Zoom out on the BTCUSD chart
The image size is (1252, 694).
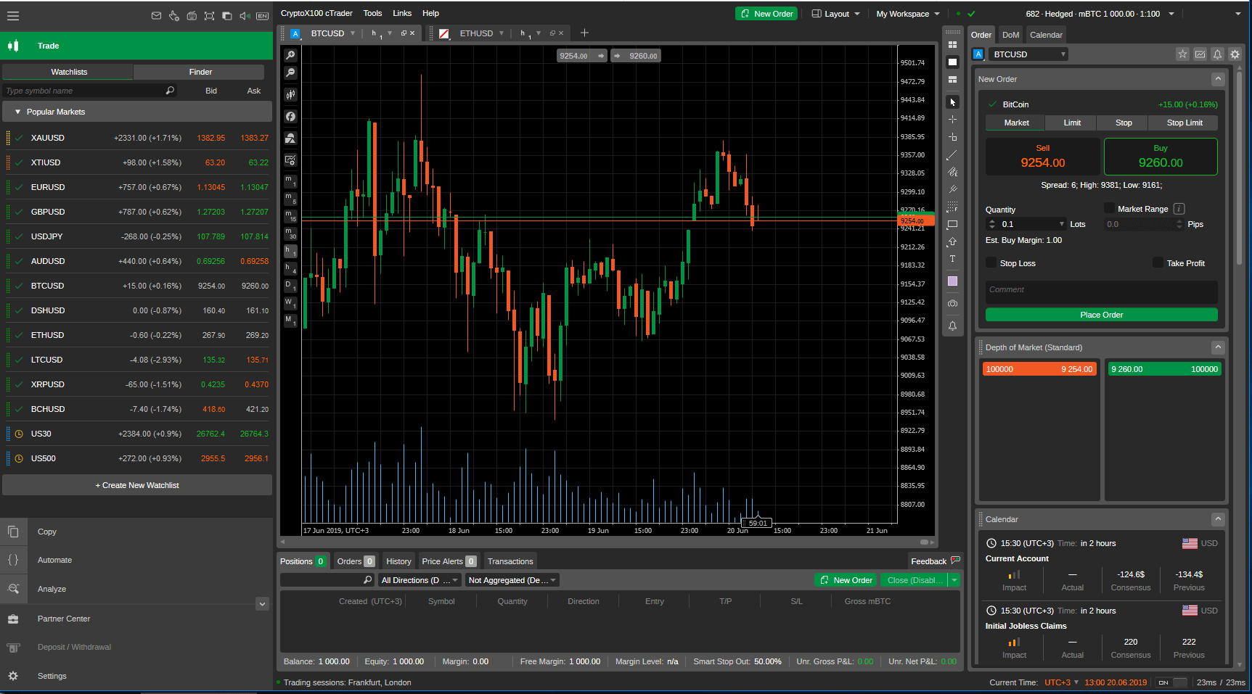[290, 73]
